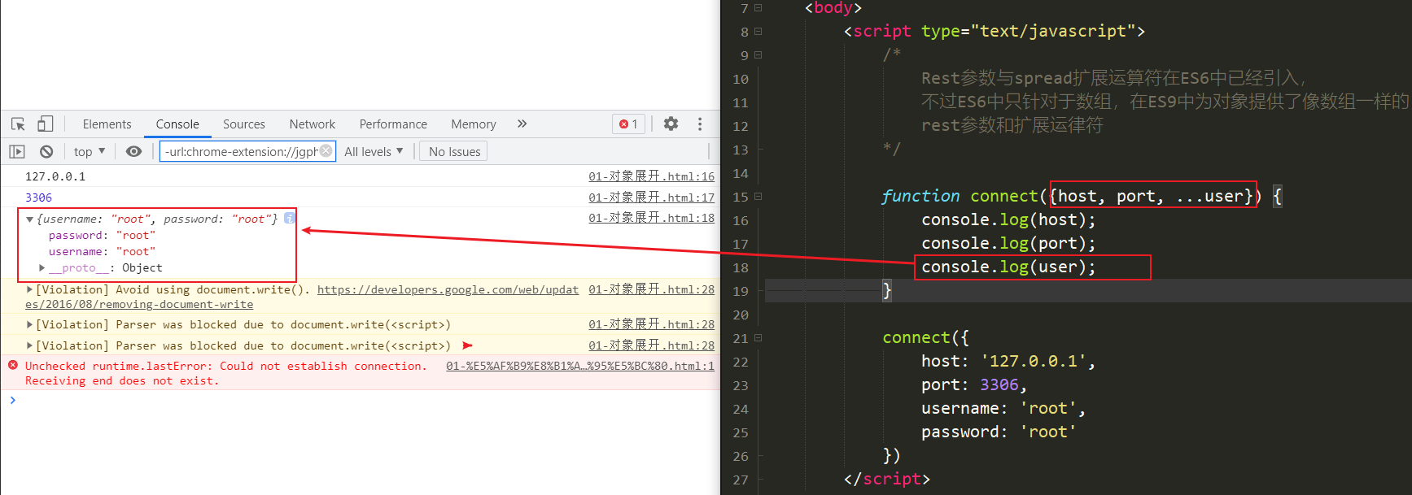Toggle the code fold marker on line 7
The image size is (1412, 495).
click(x=758, y=8)
